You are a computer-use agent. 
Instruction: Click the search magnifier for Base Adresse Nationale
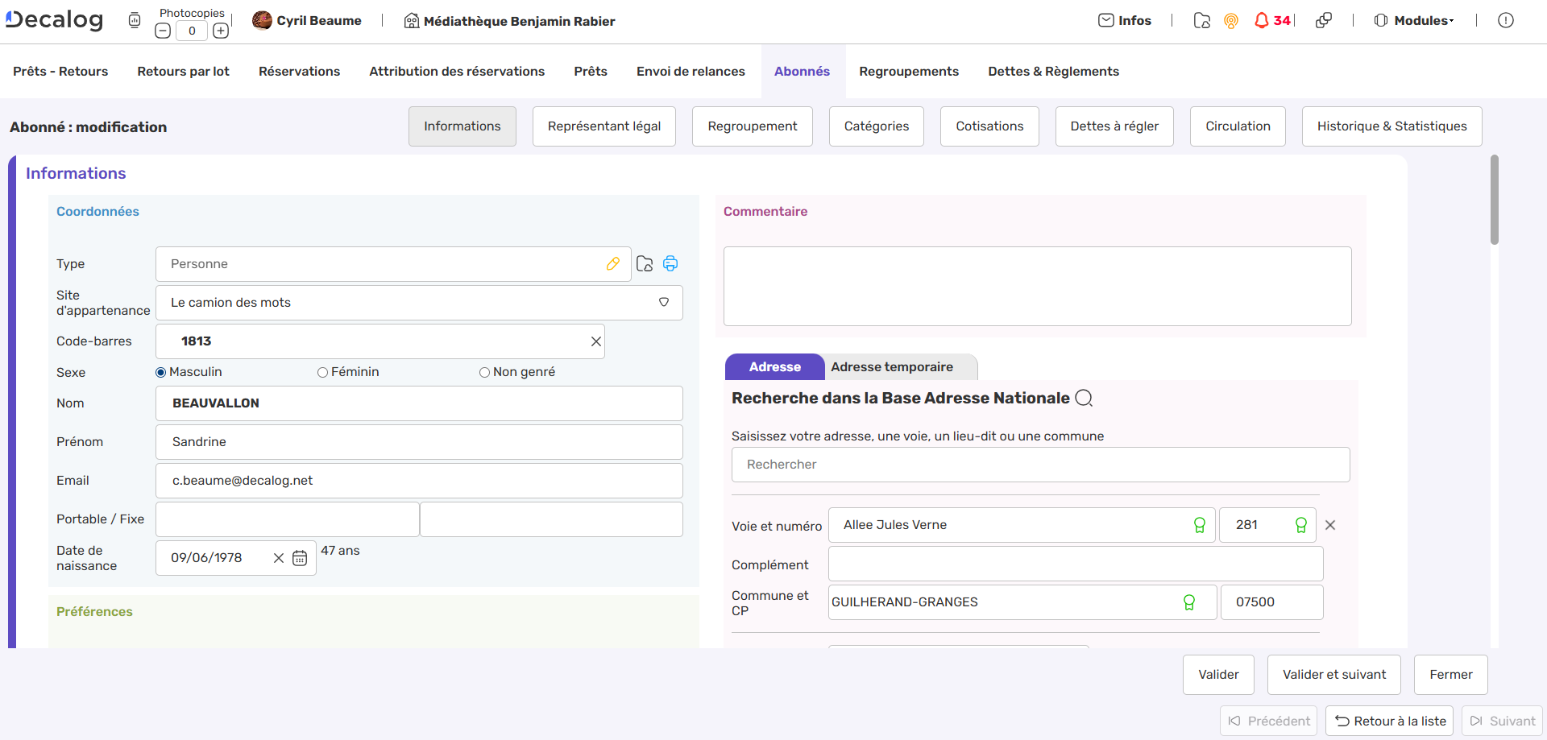point(1085,399)
